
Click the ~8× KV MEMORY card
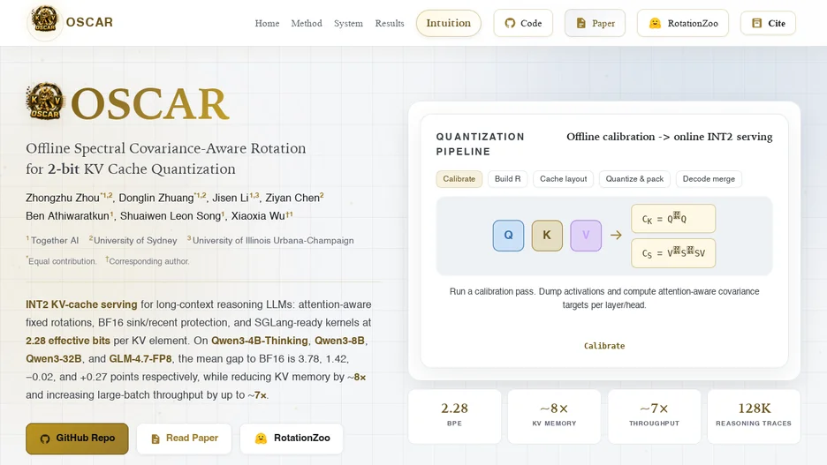click(x=554, y=415)
